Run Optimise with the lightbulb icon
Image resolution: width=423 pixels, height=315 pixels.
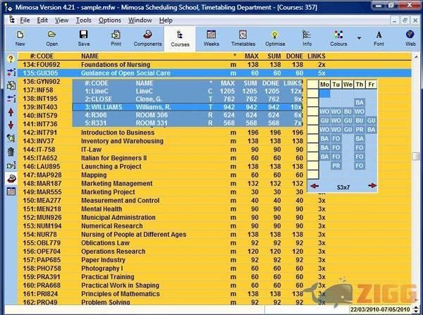[275, 38]
